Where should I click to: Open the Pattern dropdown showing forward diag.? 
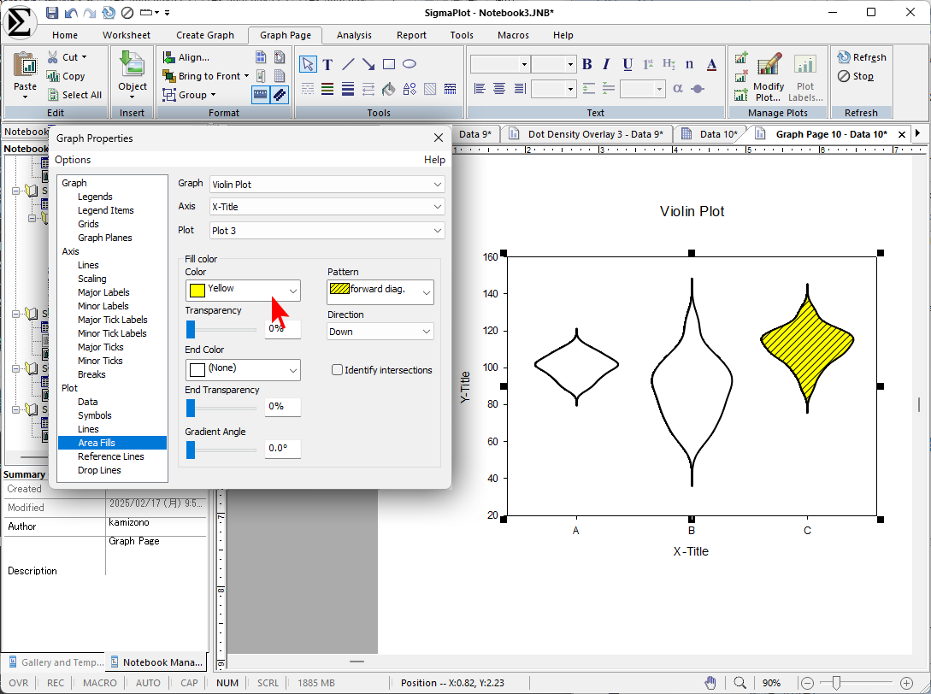(380, 291)
